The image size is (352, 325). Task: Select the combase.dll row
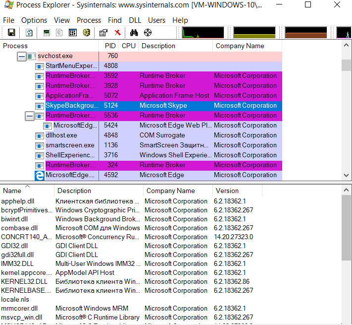pos(131,228)
